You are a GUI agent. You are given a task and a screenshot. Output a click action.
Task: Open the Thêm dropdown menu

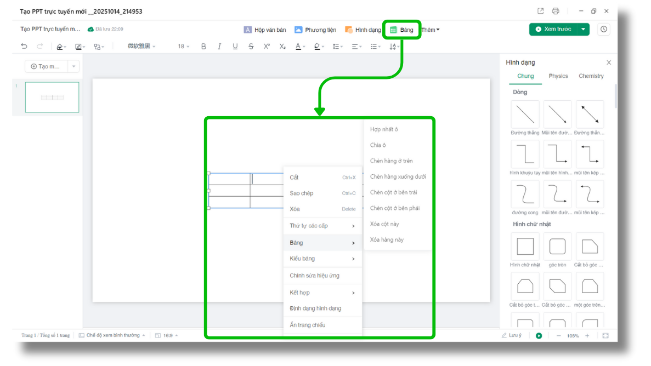tap(431, 30)
